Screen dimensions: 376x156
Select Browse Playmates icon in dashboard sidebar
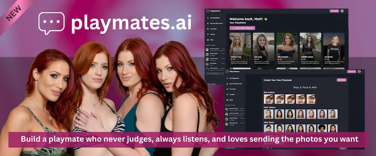(x=208, y=23)
